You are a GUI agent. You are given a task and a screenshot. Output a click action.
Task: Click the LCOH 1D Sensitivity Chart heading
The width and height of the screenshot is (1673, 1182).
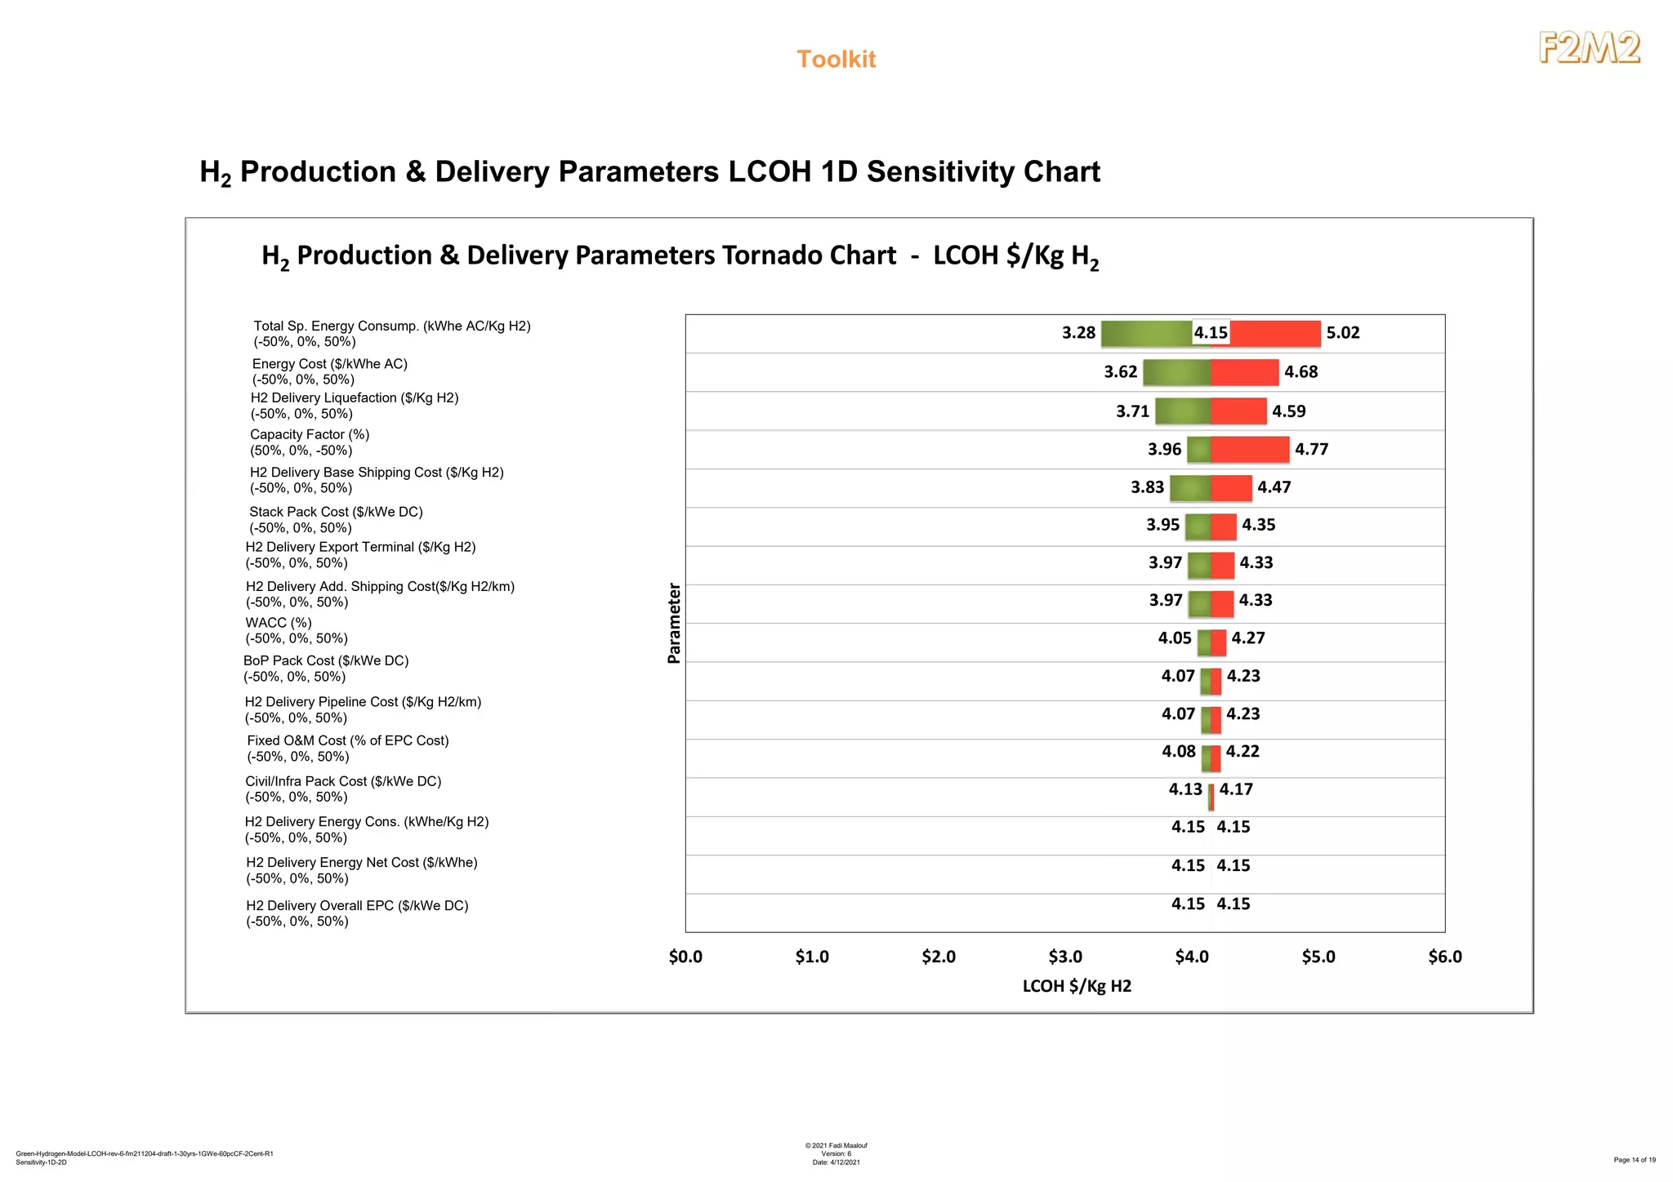[649, 172]
